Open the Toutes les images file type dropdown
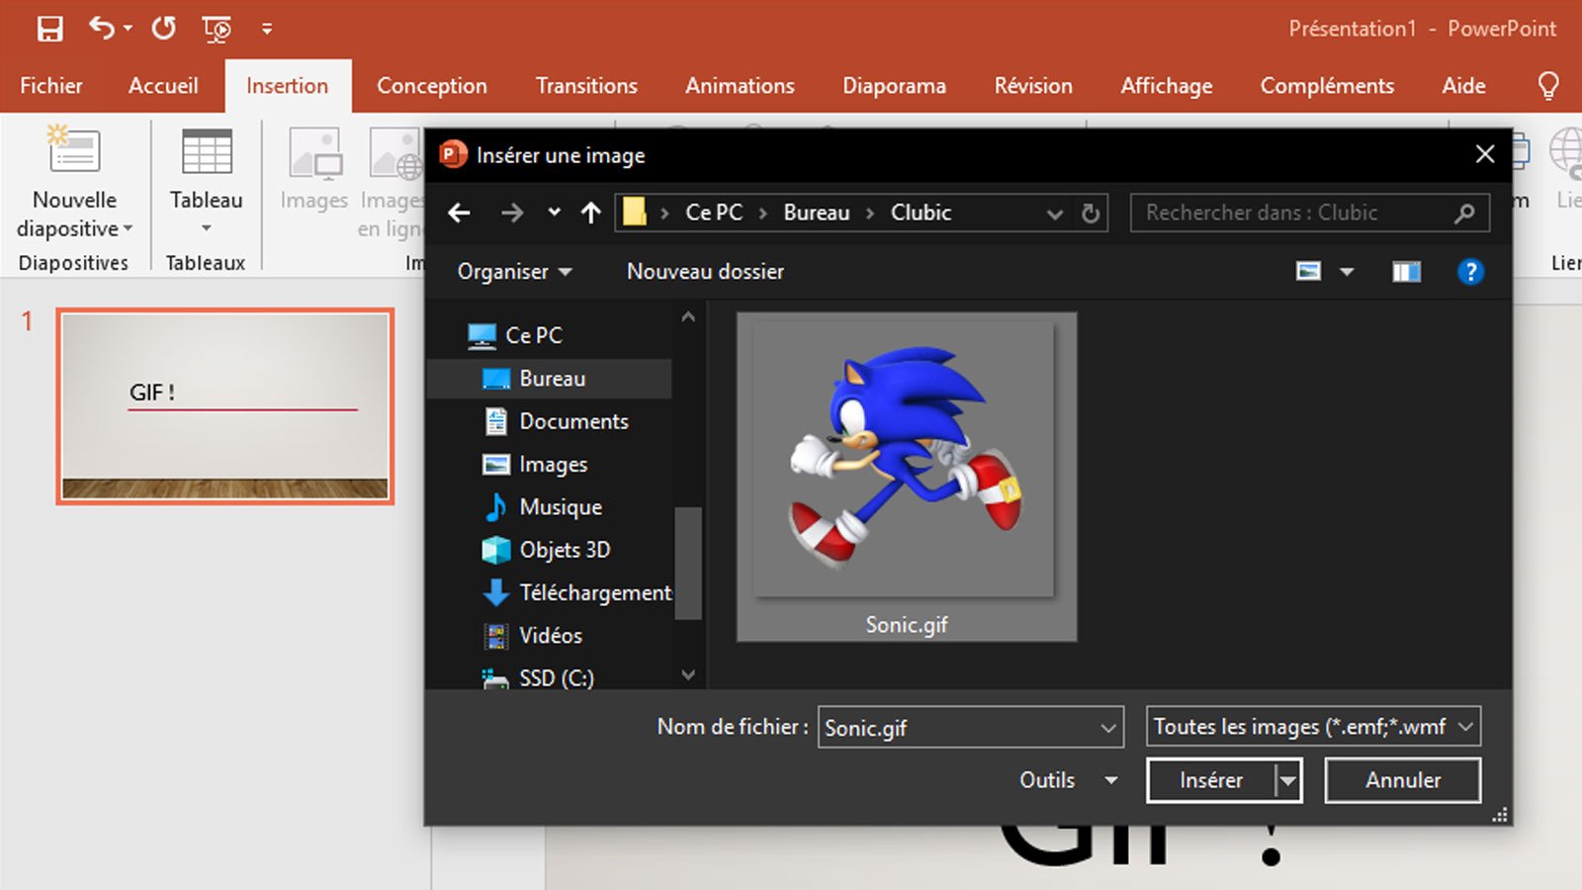This screenshot has height=890, width=1582. pyautogui.click(x=1313, y=727)
